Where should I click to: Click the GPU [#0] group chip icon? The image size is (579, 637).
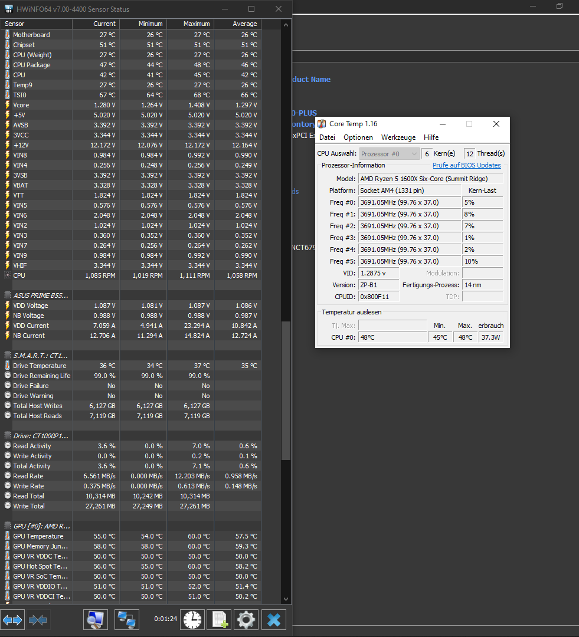point(7,526)
